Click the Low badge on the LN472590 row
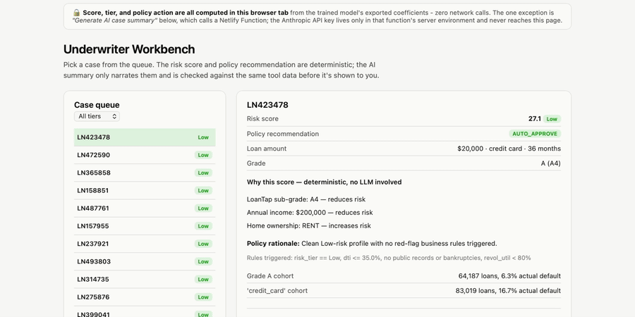 coord(203,155)
